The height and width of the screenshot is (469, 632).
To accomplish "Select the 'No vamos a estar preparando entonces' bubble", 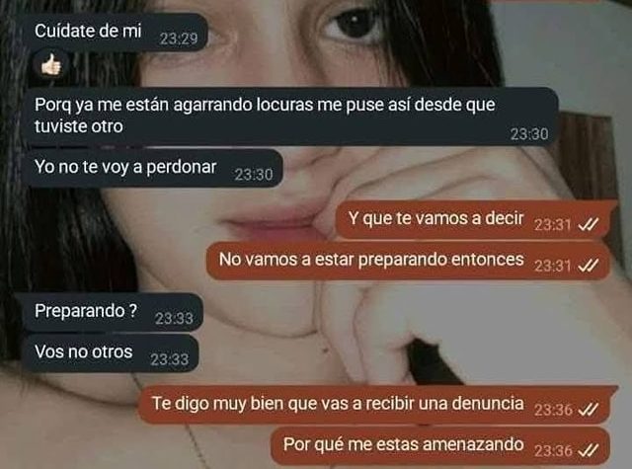I will [408, 261].
